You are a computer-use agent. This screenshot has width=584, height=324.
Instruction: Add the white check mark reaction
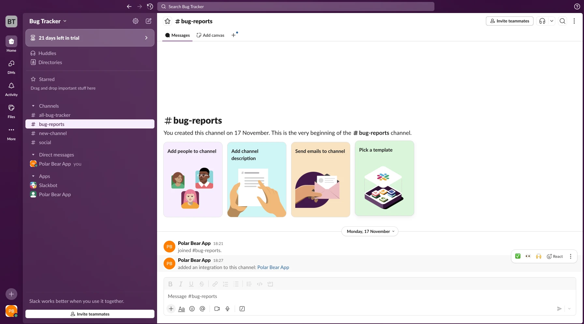[518, 256]
